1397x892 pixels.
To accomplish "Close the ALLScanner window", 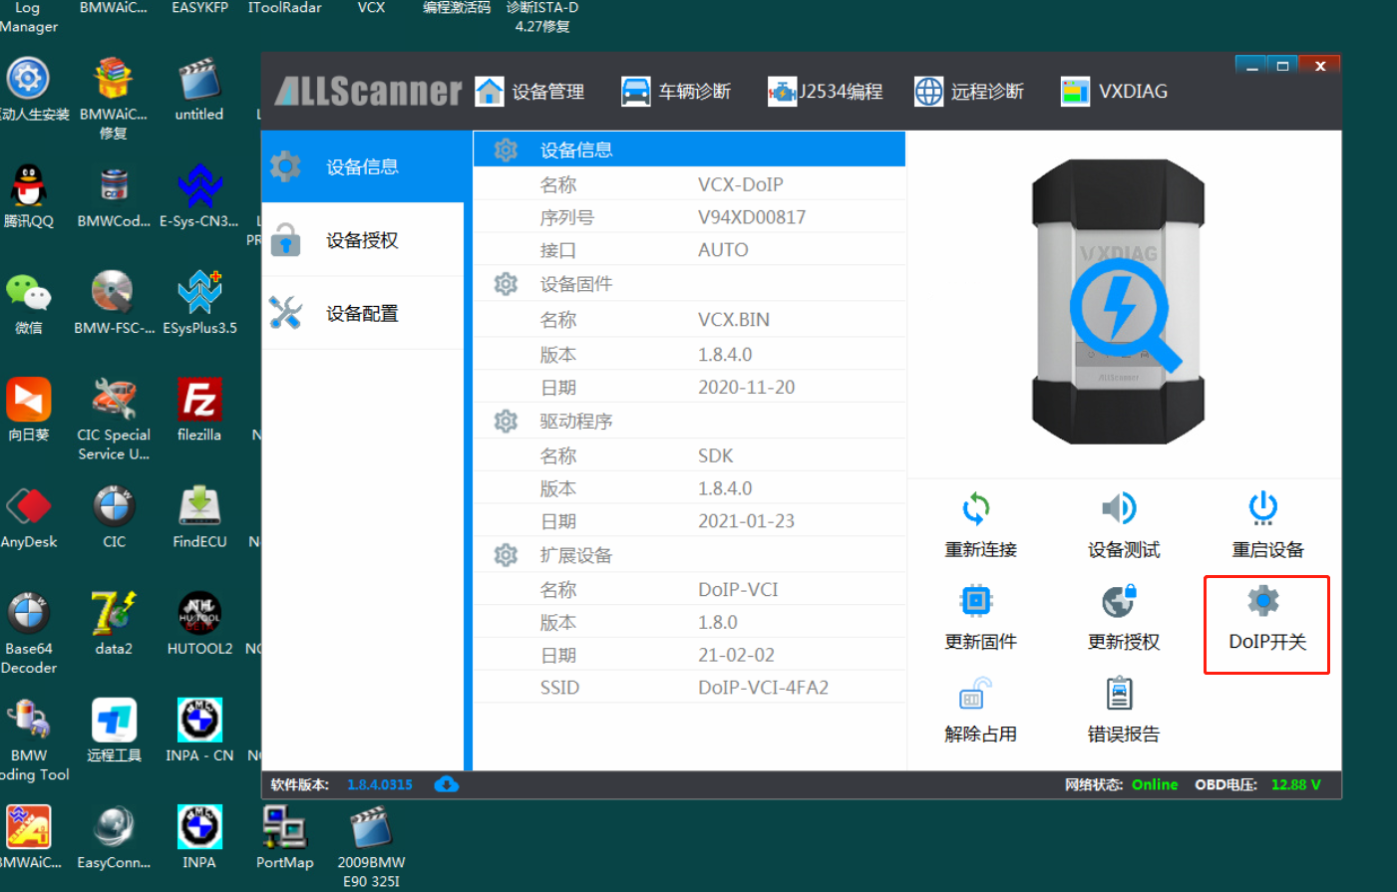I will [x=1319, y=66].
